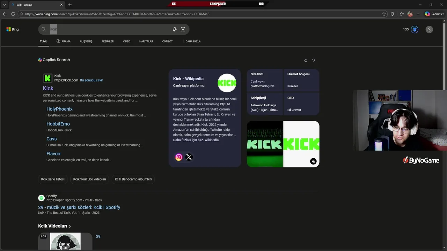The image size is (447, 251).
Task: Click the Spotify favicon in result
Action: 41,198
